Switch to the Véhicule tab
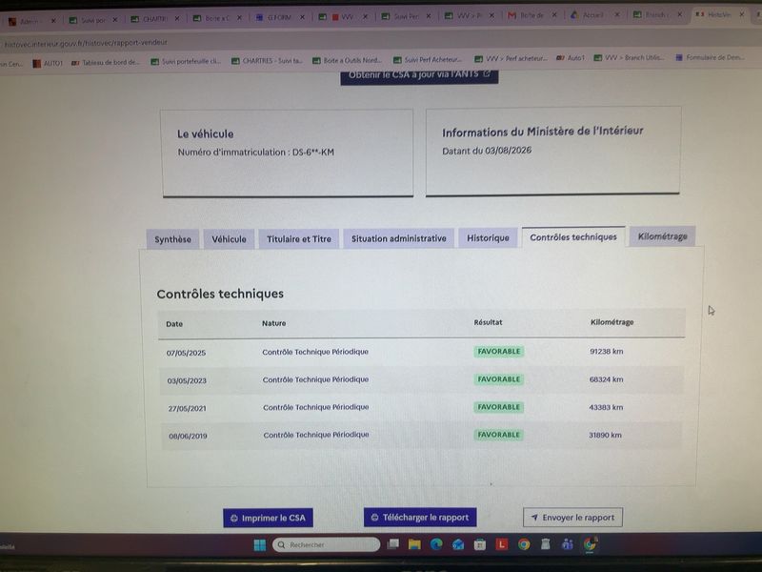762x572 pixels. (x=229, y=239)
